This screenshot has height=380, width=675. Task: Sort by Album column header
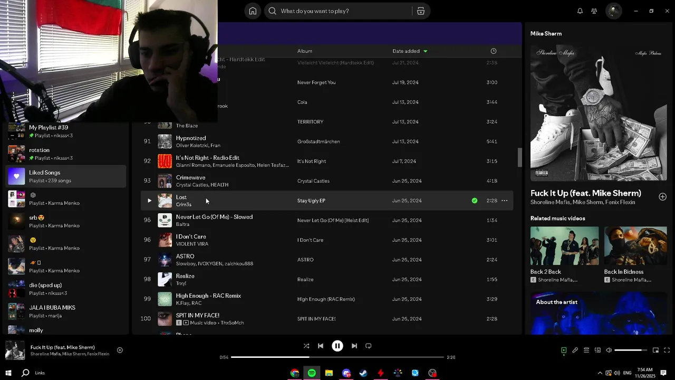[x=305, y=51]
